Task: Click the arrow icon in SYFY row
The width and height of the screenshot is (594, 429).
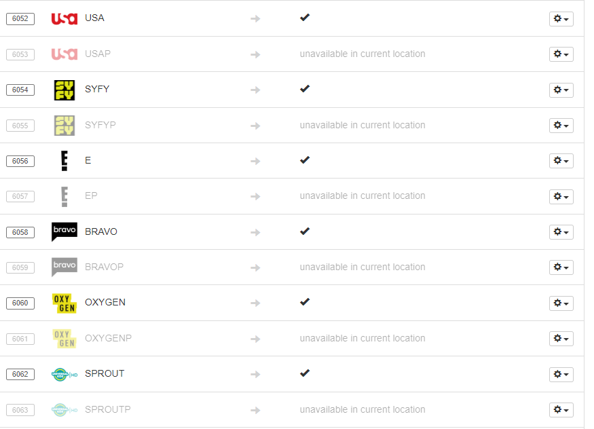Action: [255, 90]
